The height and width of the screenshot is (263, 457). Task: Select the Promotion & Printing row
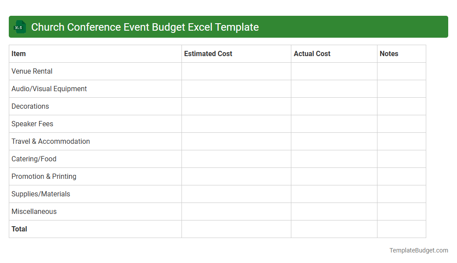pyautogui.click(x=44, y=176)
